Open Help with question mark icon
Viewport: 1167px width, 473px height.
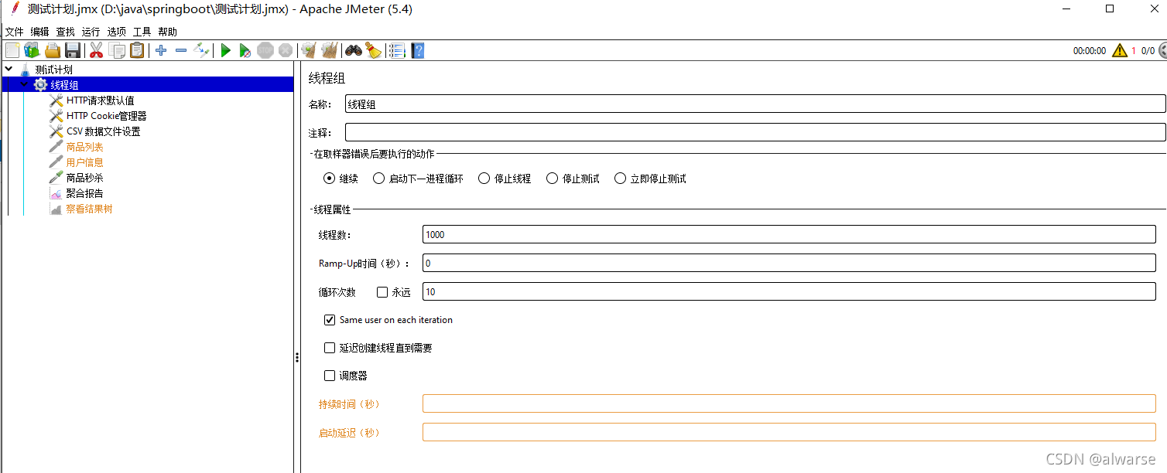[x=418, y=51]
